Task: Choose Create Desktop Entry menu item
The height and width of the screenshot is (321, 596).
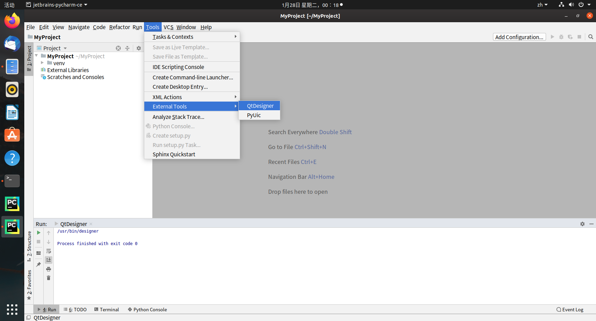Action: (x=192, y=87)
